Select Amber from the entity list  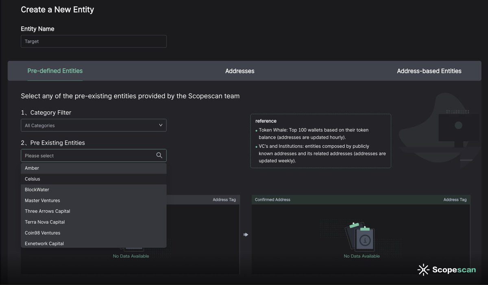point(94,168)
